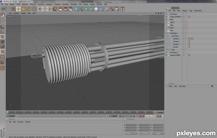Expand the Sweep NURBS.1 object
This screenshot has height=138, width=217.
tap(166, 17)
